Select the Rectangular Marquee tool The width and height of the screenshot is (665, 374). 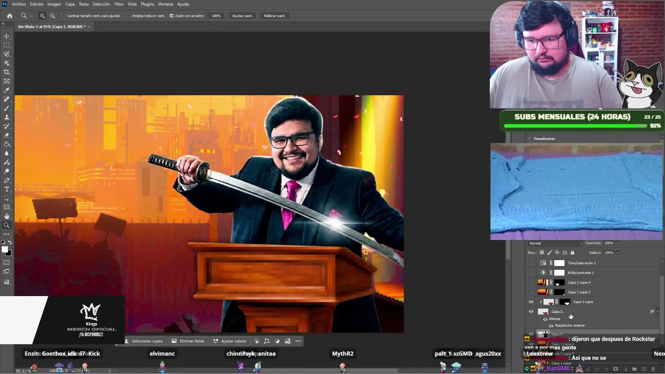7,45
